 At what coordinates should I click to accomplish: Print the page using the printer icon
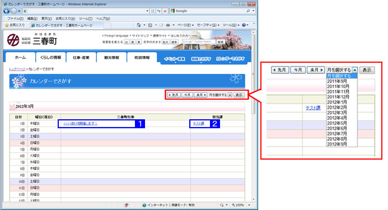[x=168, y=25]
